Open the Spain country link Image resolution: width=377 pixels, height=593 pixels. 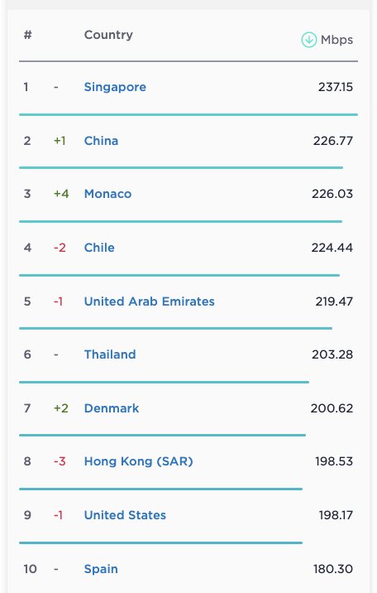(101, 569)
